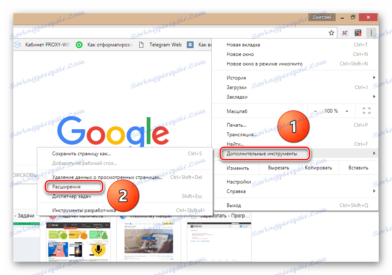Click Вырезать in the edit row
The height and width of the screenshot is (275, 392).
[x=278, y=168]
